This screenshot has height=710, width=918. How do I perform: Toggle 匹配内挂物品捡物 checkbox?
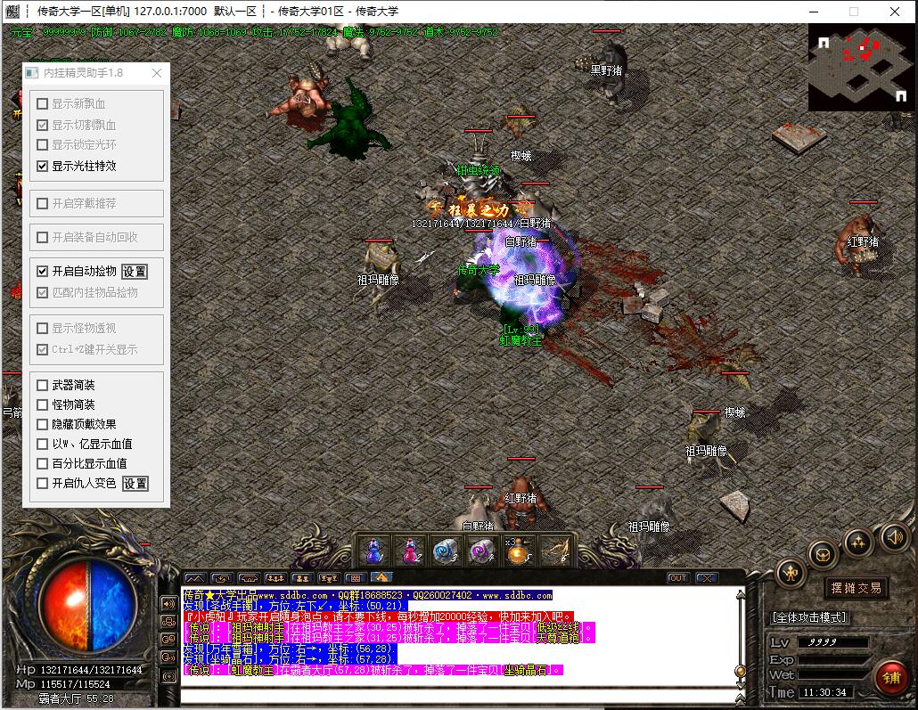pyautogui.click(x=42, y=293)
